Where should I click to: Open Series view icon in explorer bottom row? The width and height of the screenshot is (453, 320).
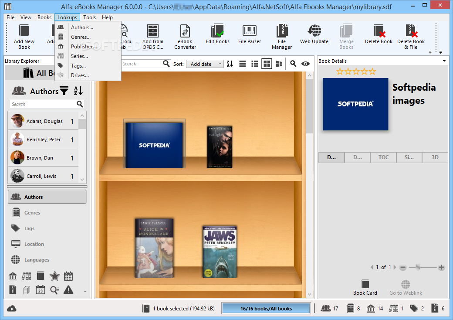tap(26, 276)
